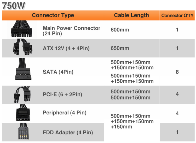The width and height of the screenshot is (196, 143).
Task: Click the 650mm cable length cell
Action: [120, 48]
